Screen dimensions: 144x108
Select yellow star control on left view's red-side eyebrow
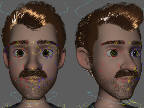click(x=18, y=43)
